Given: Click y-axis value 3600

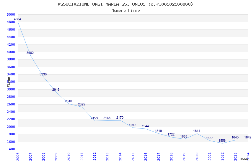Looking at the screenshot, I should (11, 67).
